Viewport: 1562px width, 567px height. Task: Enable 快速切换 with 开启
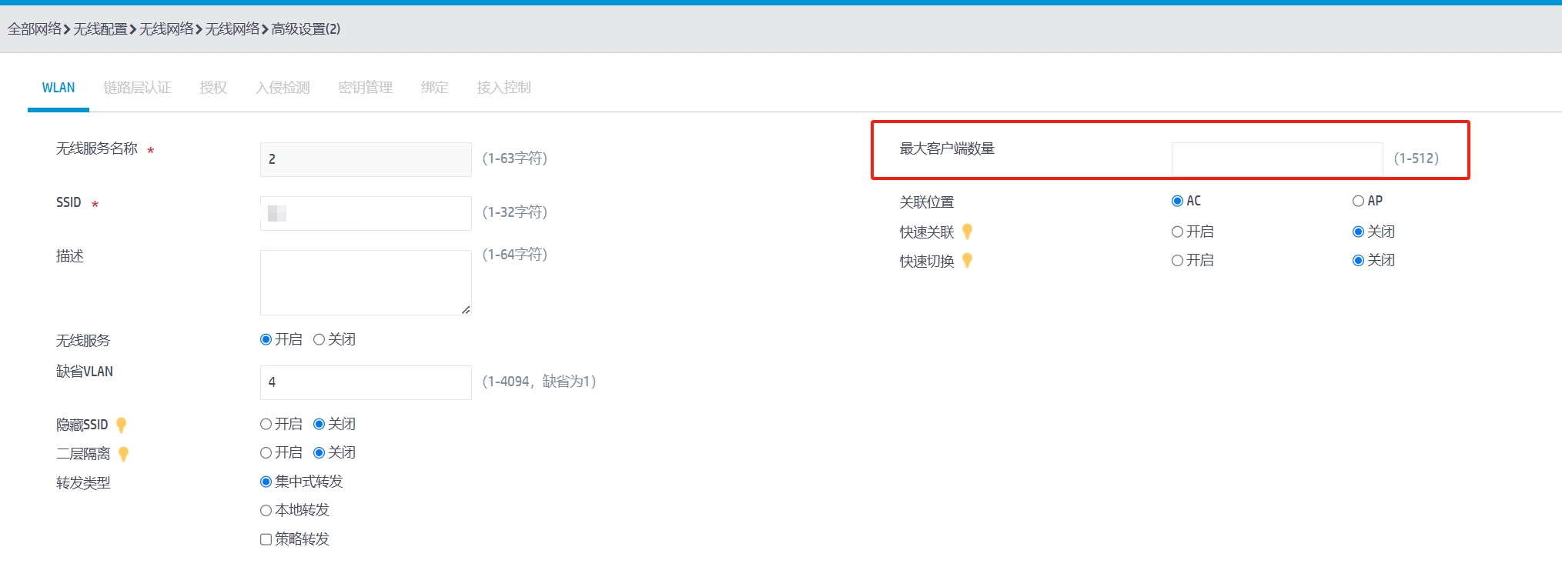click(x=1177, y=261)
